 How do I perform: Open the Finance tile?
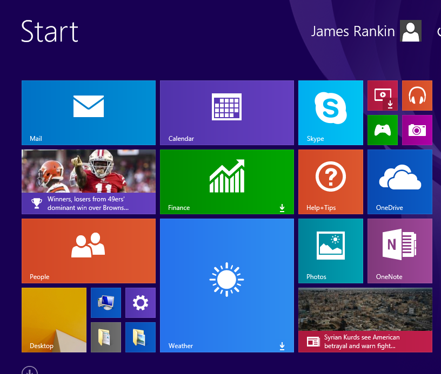(227, 182)
